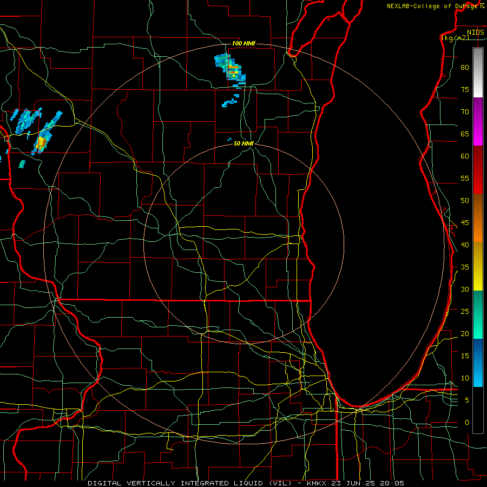Pick the white-gray top segment of the legend
Screen dimensions: 487x487
pos(478,73)
